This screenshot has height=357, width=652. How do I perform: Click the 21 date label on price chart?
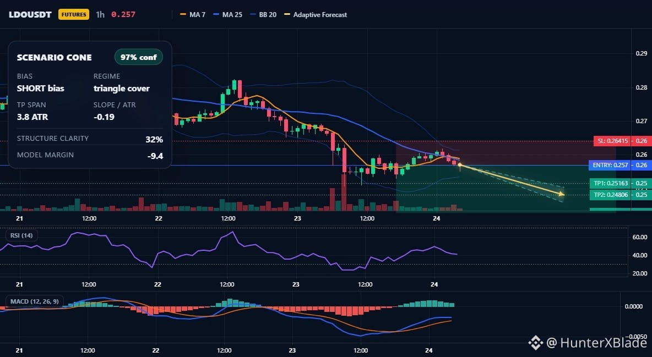pos(19,218)
